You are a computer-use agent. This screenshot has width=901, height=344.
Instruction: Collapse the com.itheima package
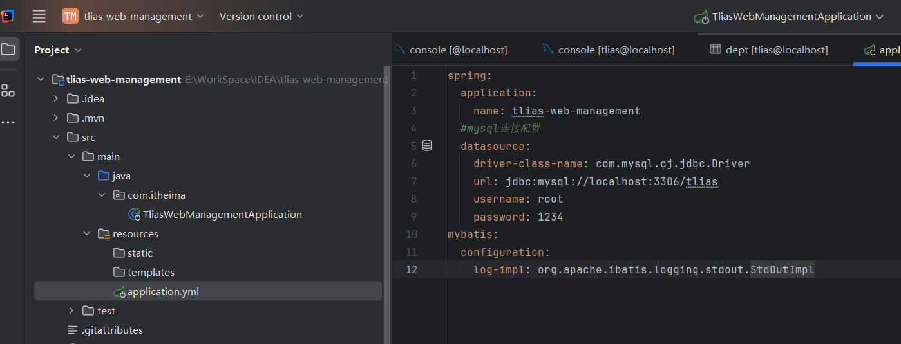(x=102, y=195)
